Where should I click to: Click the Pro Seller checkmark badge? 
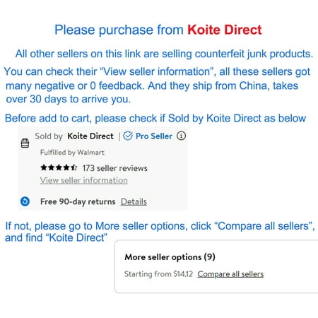click(x=128, y=136)
